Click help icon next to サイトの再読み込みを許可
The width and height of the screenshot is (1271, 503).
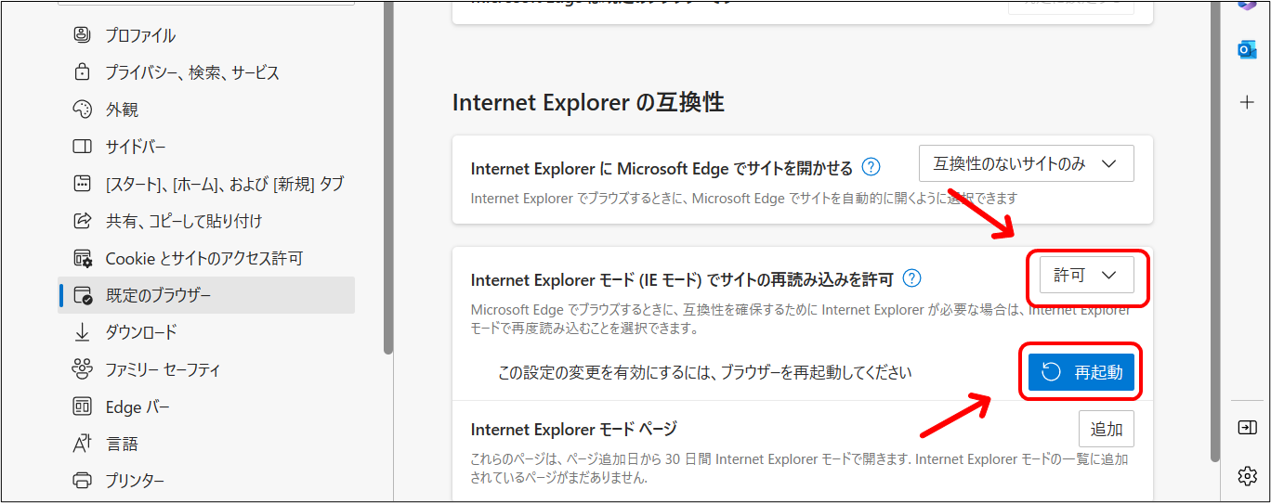[x=912, y=277]
